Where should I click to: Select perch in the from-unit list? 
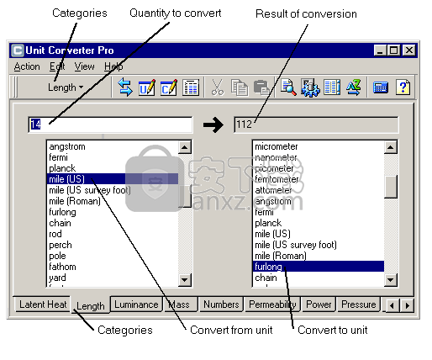(113, 245)
